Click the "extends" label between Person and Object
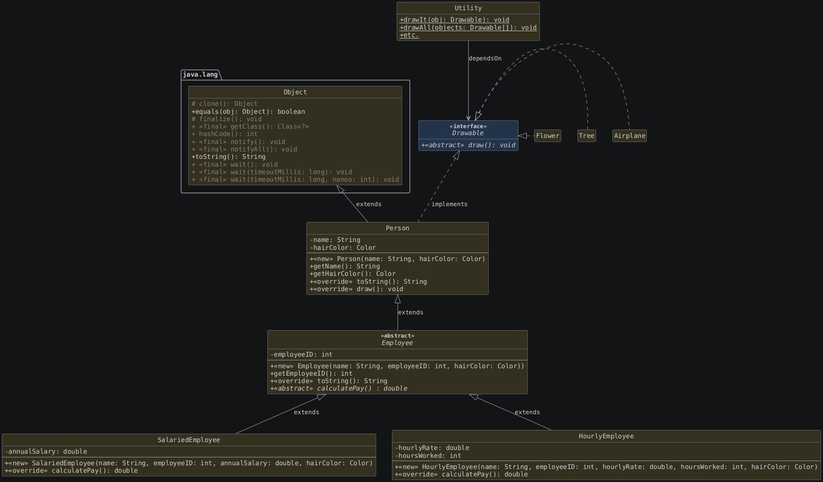The height and width of the screenshot is (482, 823). tap(369, 204)
